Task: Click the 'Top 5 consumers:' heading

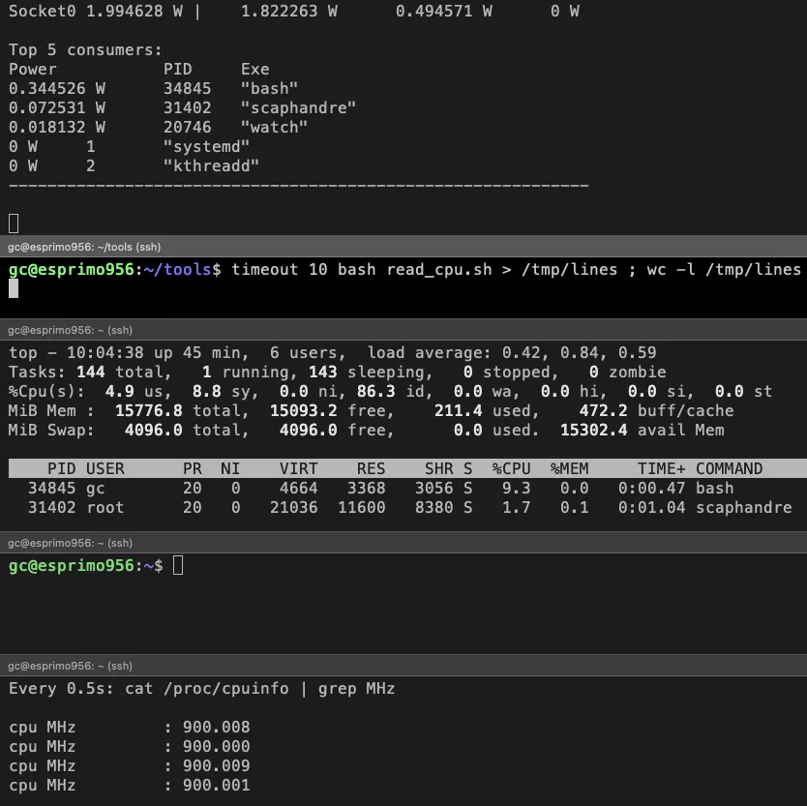Action: pyautogui.click(x=85, y=50)
